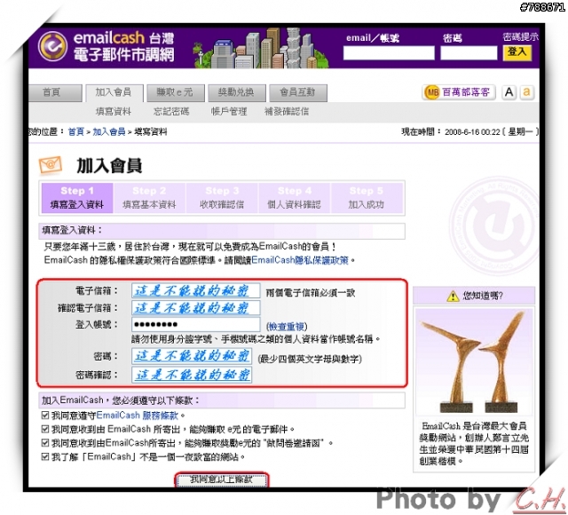
Task: Toggle checkbox for receiving e元 emails
Action: pyautogui.click(x=45, y=429)
